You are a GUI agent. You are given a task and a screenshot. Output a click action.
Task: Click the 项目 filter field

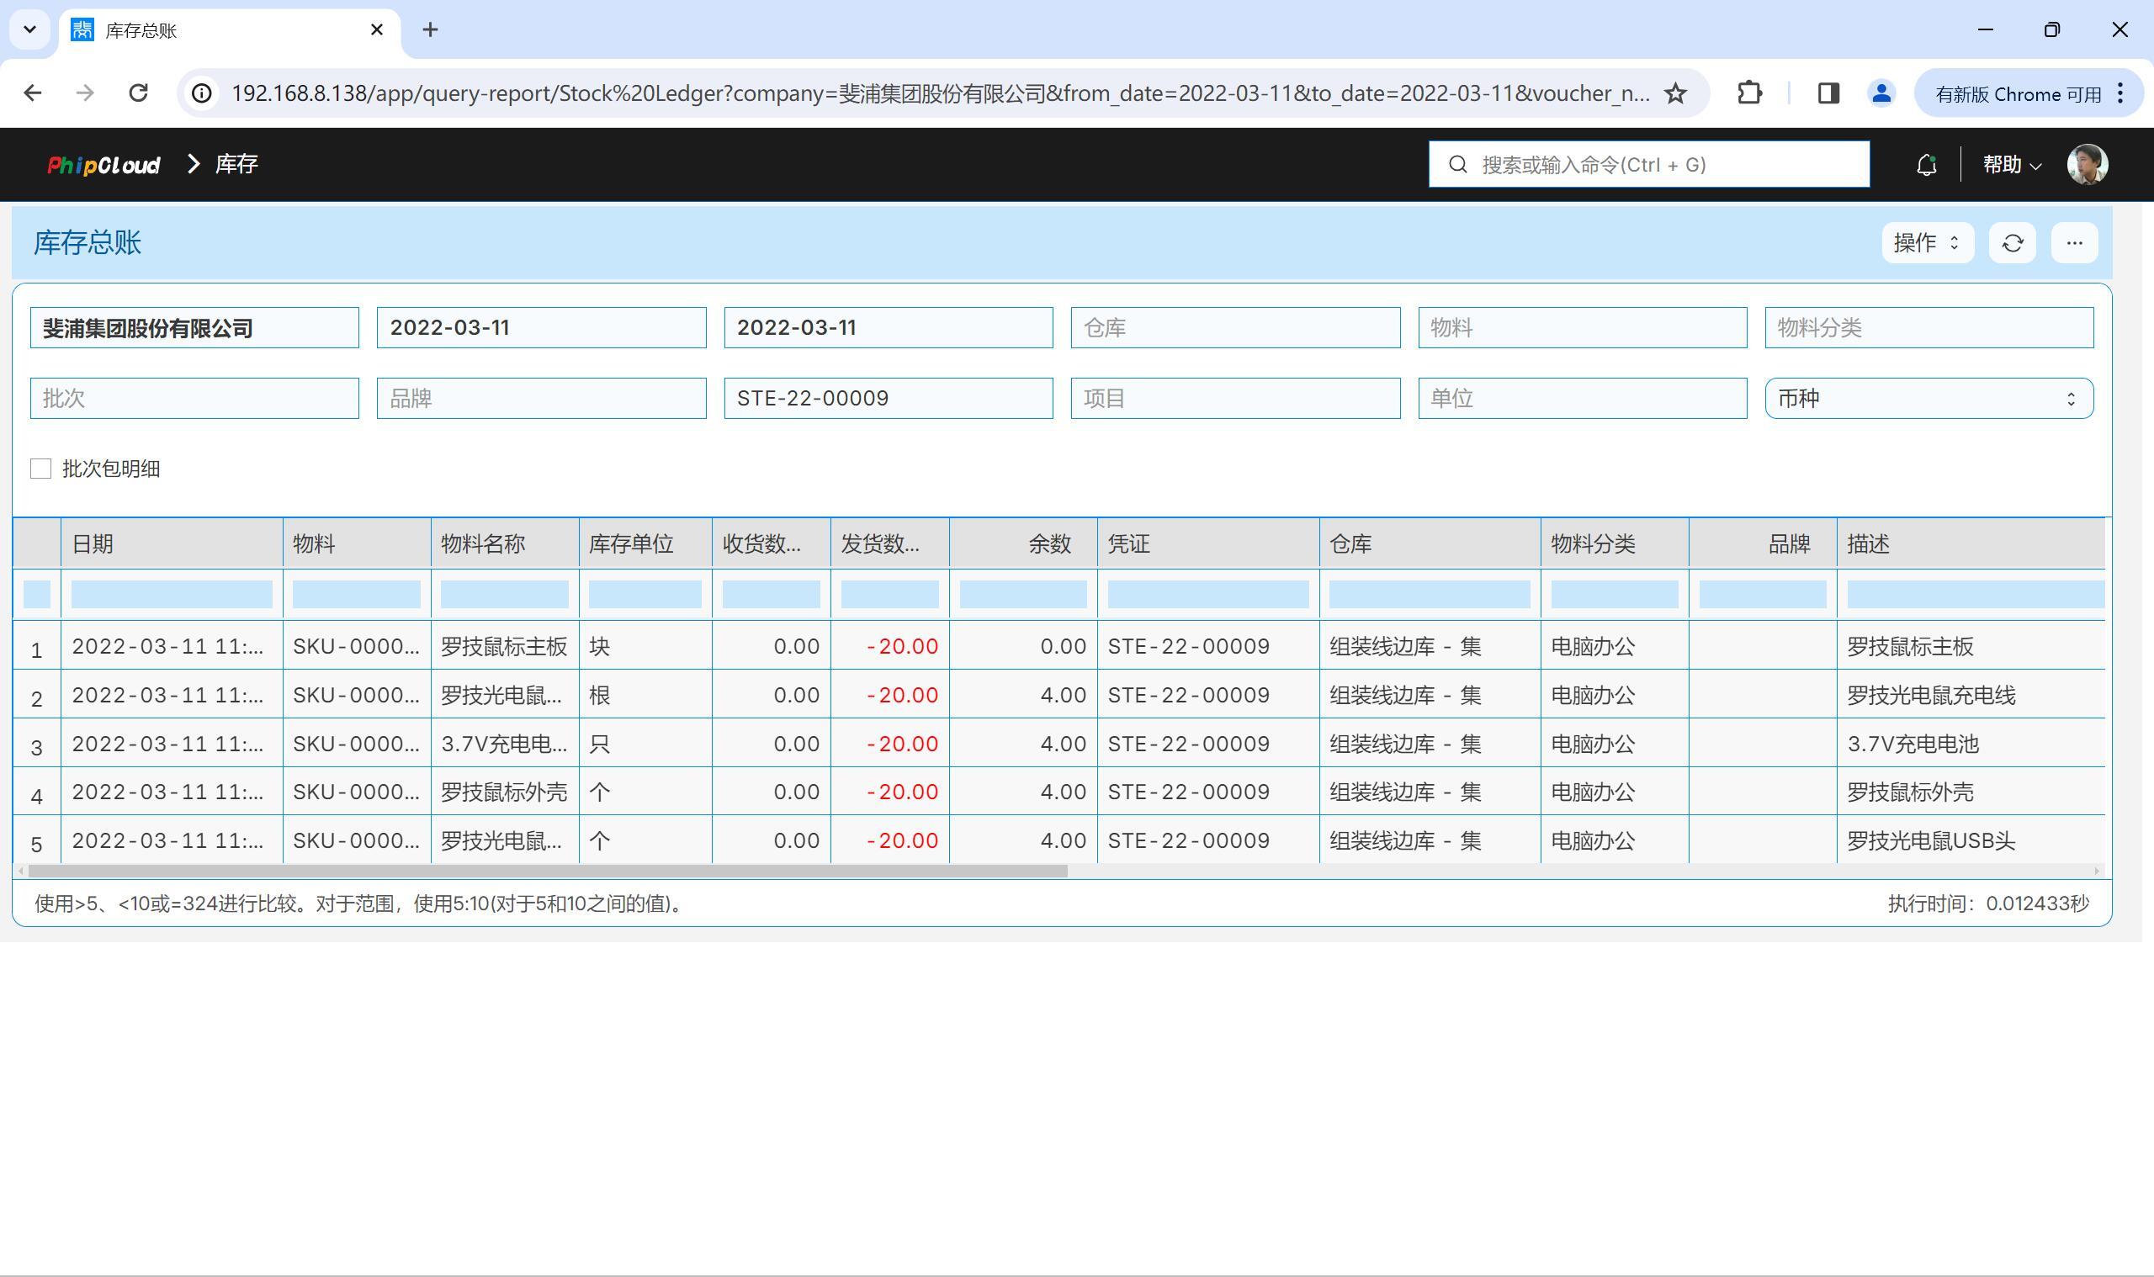click(x=1235, y=399)
